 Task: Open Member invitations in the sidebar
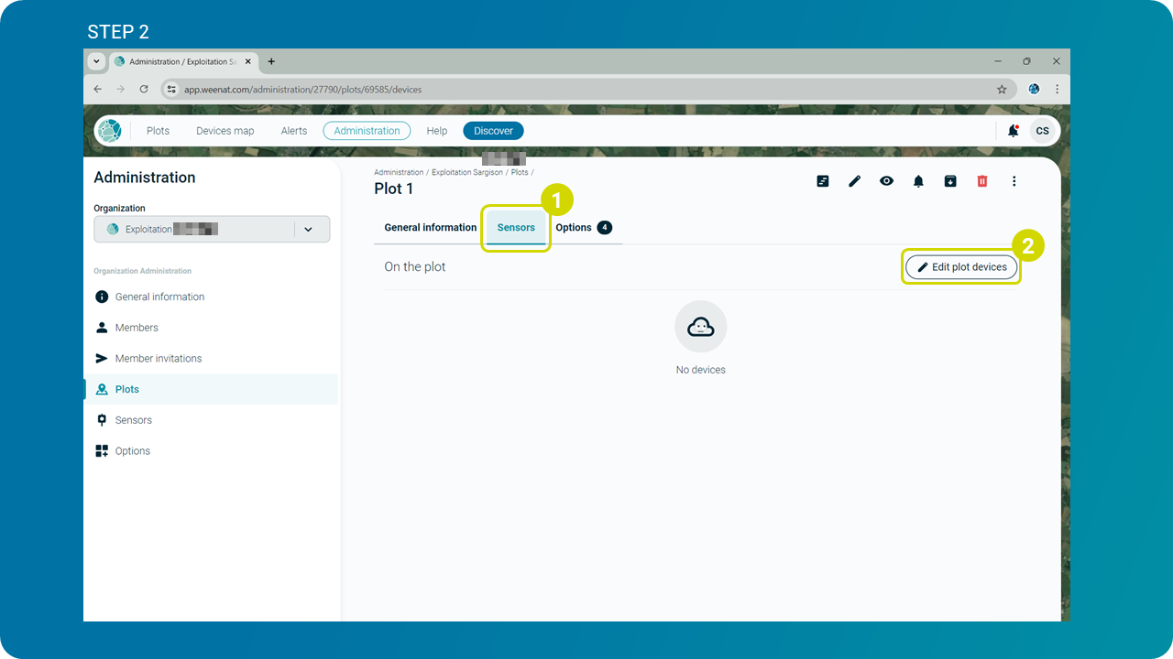(x=159, y=358)
